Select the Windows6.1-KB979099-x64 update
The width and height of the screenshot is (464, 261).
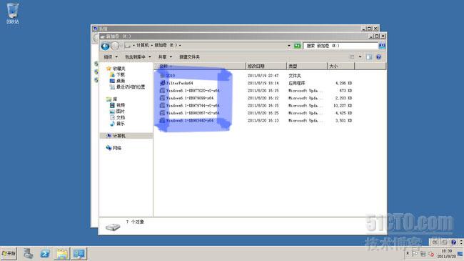tap(190, 98)
